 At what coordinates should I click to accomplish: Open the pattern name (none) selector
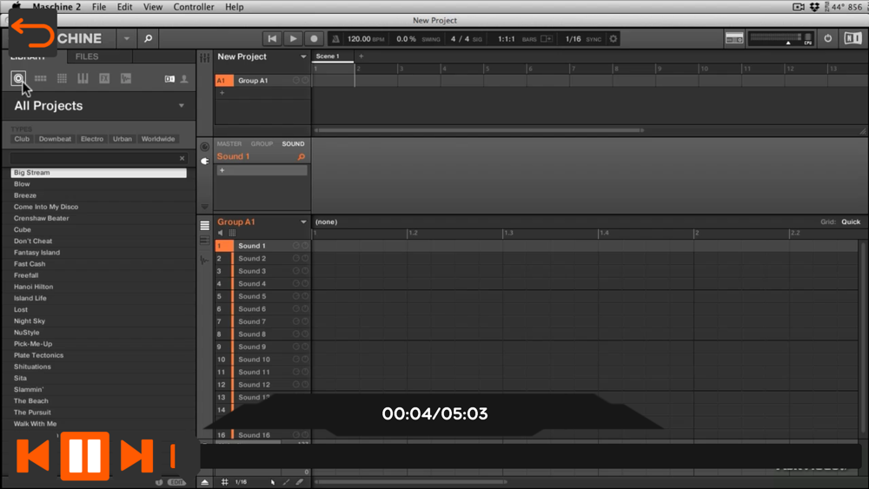327,222
